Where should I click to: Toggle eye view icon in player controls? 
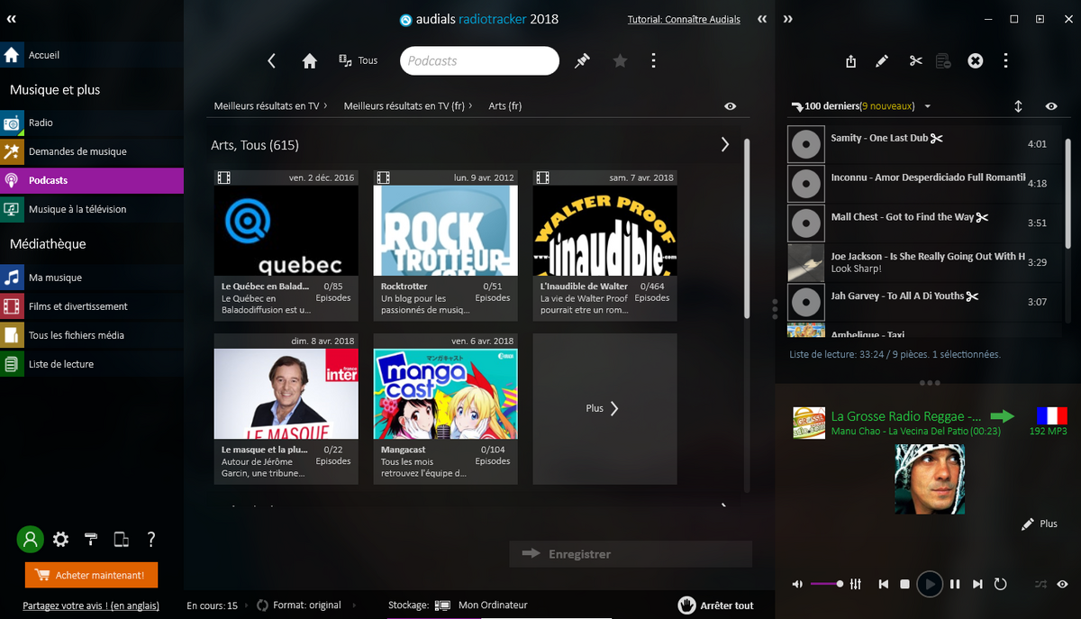coord(1063,584)
